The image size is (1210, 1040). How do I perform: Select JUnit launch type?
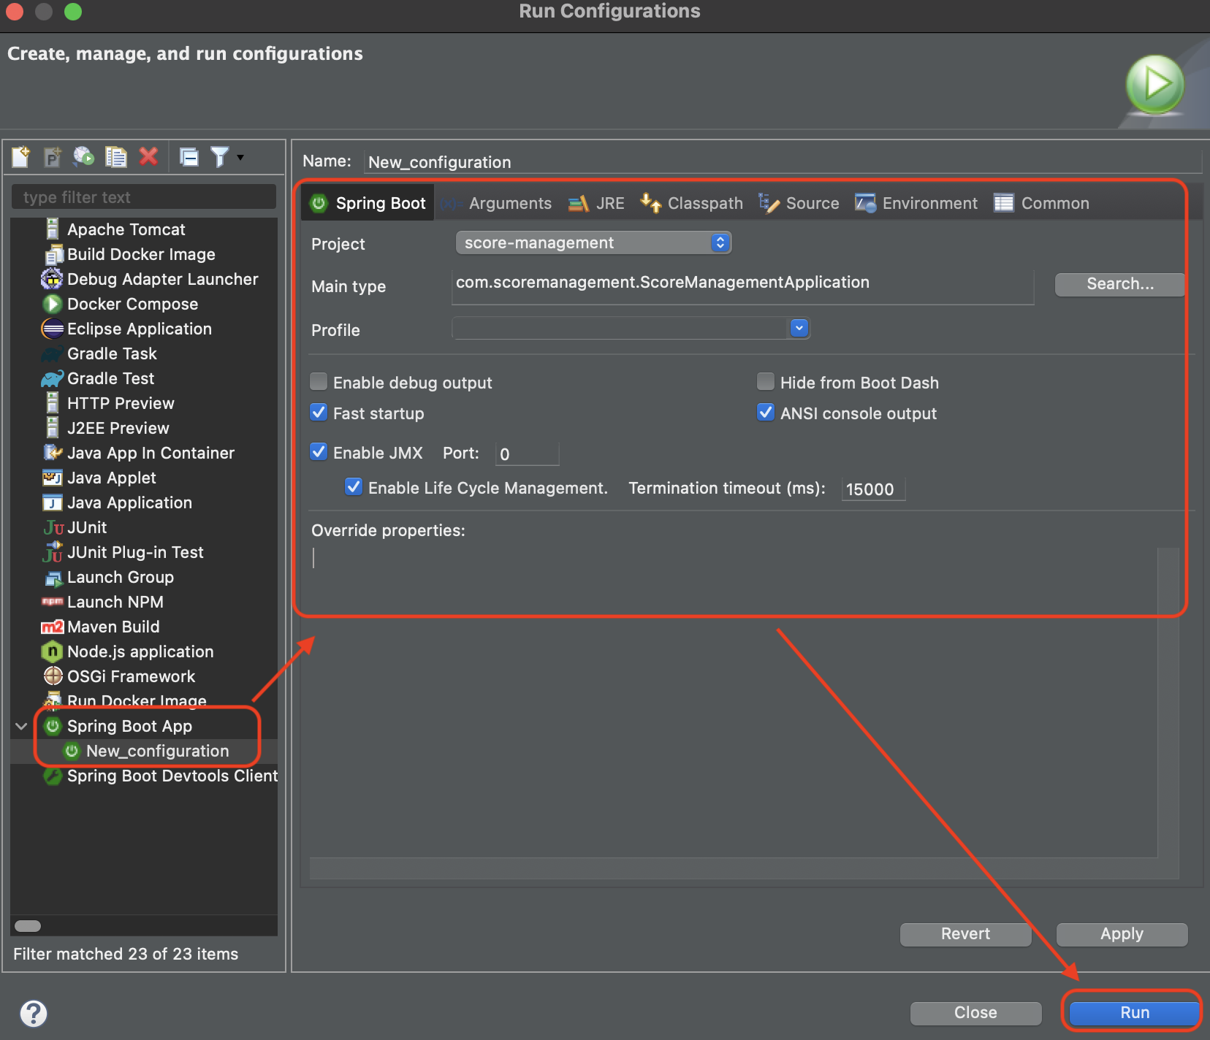pos(86,527)
